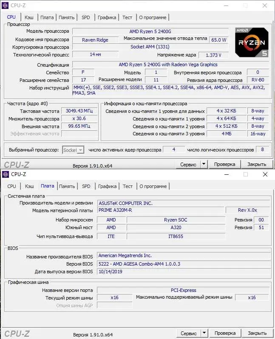Click the RV-B0 core revision value
Viewport: 275px width, 339px height.
258,80
